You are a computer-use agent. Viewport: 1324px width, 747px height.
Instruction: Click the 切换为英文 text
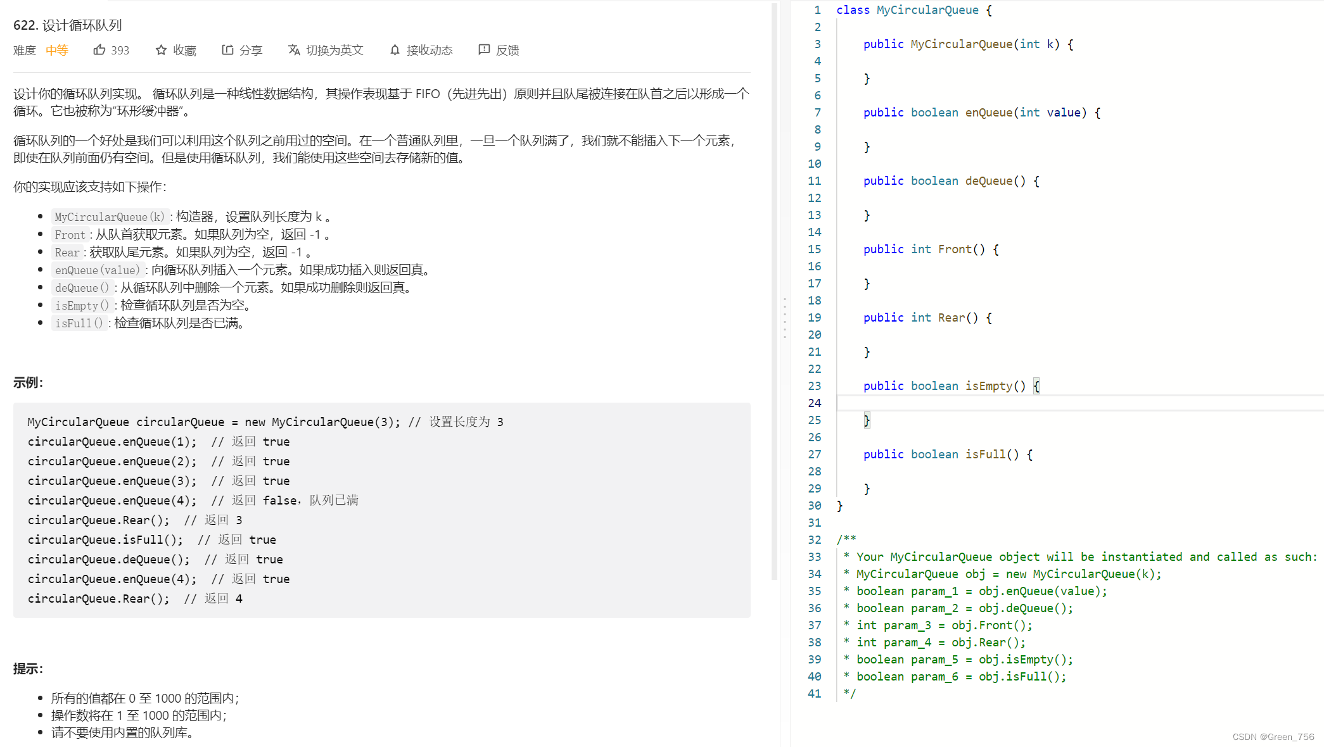334,51
